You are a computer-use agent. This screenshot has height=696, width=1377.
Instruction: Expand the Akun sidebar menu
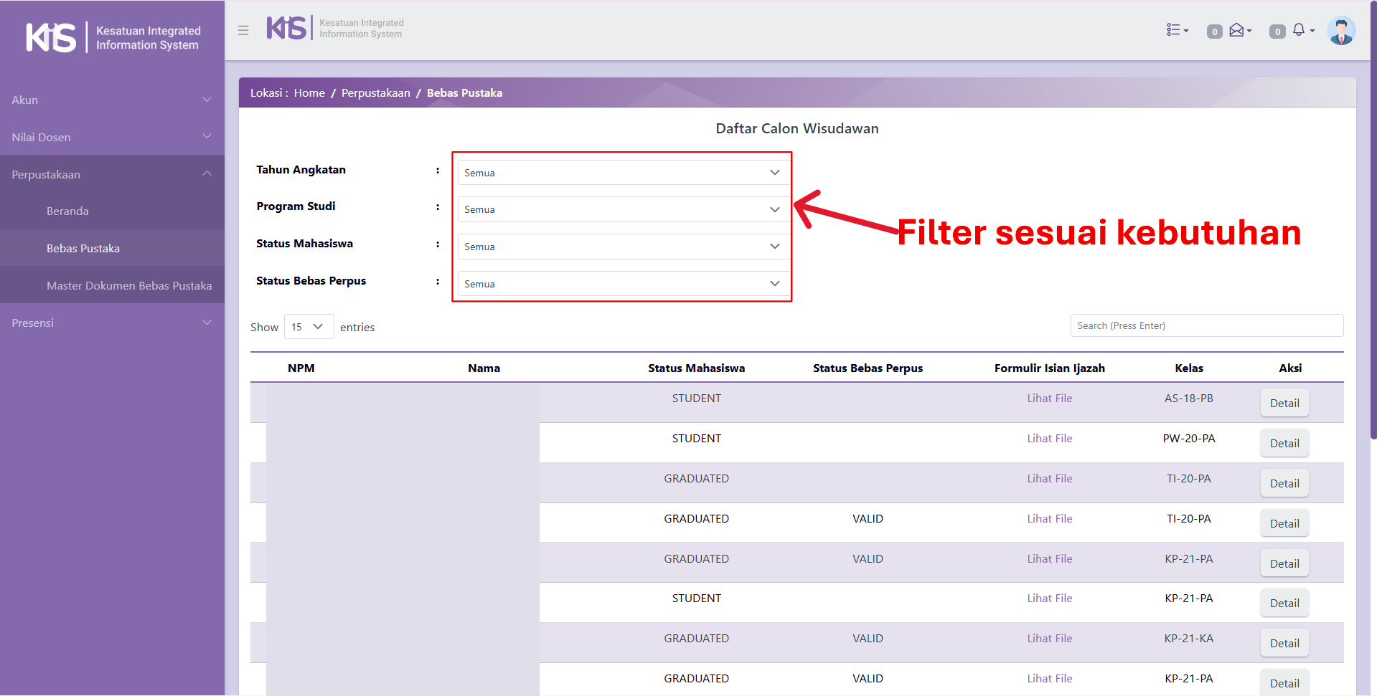112,100
